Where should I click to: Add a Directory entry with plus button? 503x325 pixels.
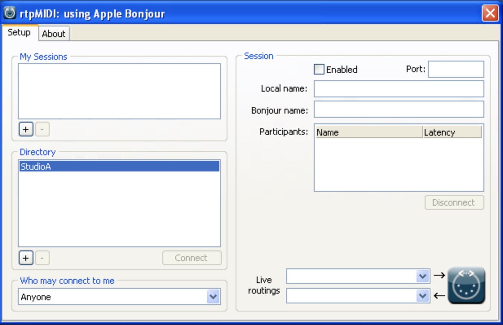point(26,258)
